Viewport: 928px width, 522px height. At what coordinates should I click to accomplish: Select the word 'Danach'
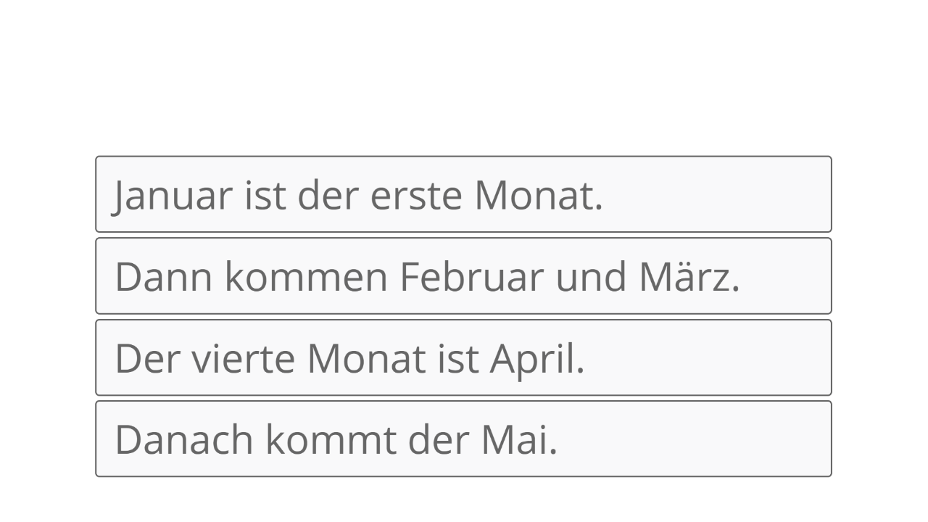click(184, 439)
